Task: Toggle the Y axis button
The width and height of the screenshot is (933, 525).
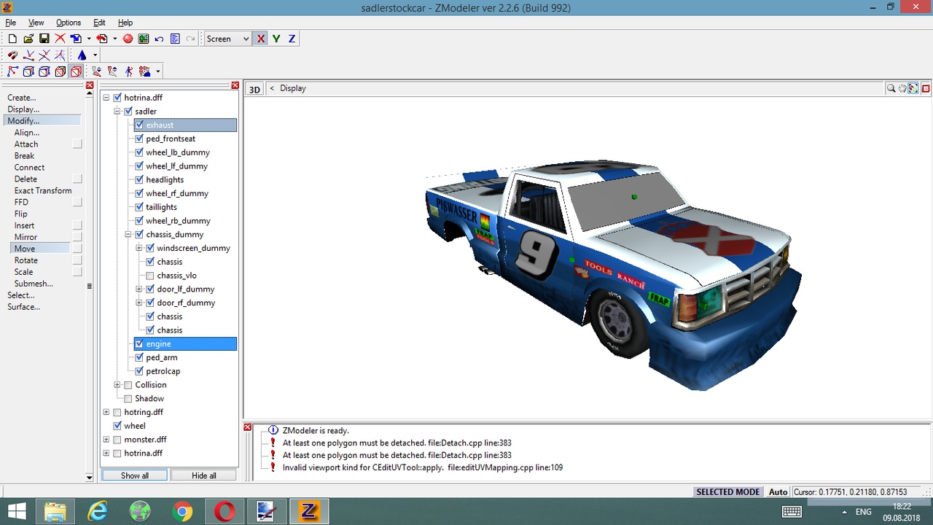Action: pyautogui.click(x=276, y=39)
